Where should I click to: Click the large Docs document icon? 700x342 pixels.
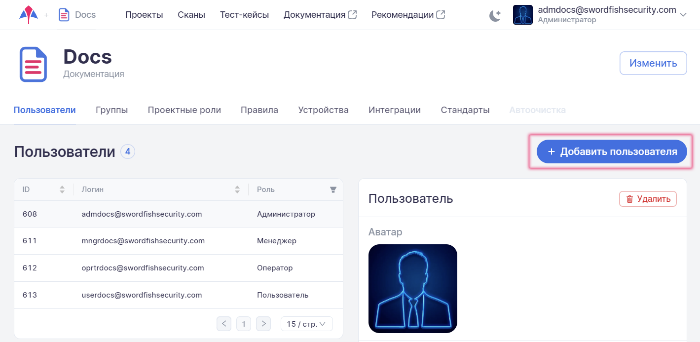click(33, 64)
